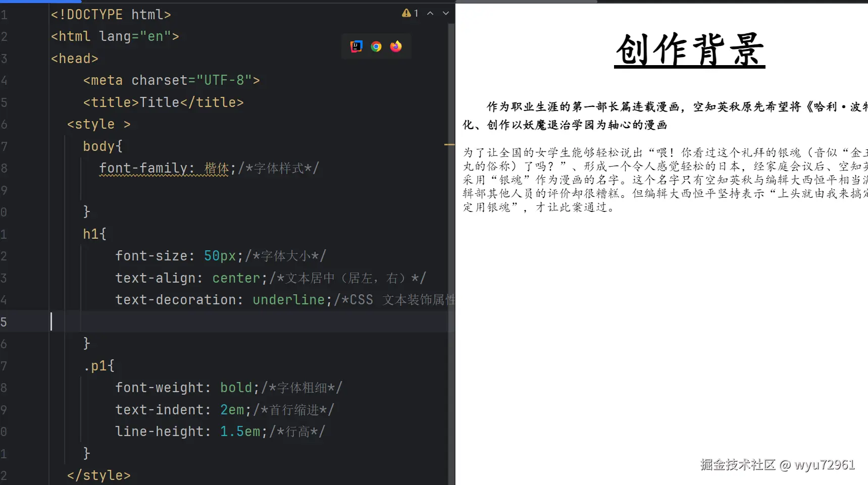Click the font-size property name

click(x=151, y=256)
